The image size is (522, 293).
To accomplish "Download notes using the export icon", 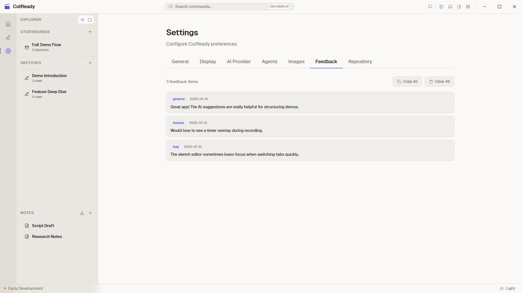I will tap(82, 213).
